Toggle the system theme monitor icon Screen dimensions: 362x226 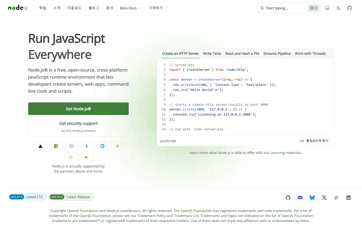327,8
